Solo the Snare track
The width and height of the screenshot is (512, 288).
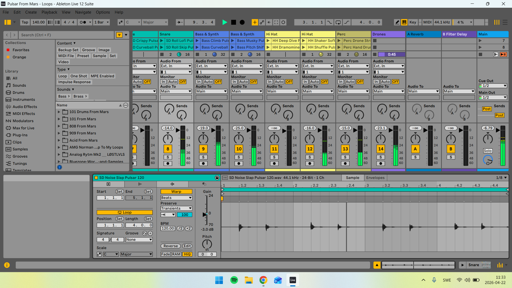click(x=168, y=157)
